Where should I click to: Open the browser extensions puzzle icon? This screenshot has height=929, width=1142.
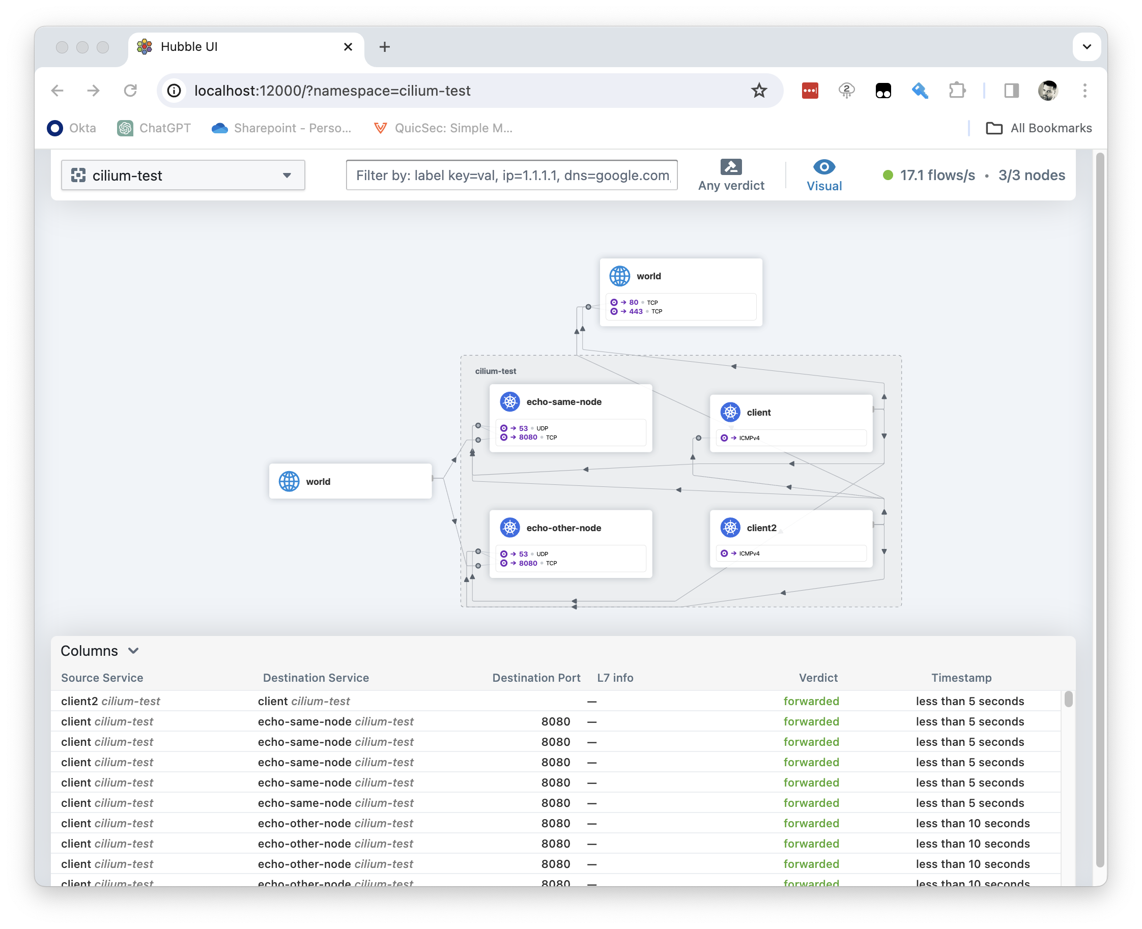(958, 91)
